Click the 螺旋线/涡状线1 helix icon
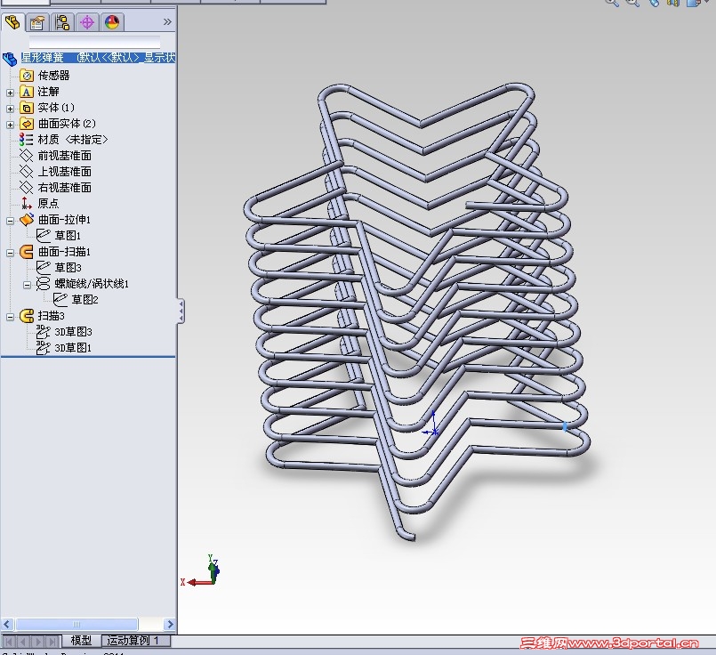Image resolution: width=716 pixels, height=655 pixels. [44, 284]
